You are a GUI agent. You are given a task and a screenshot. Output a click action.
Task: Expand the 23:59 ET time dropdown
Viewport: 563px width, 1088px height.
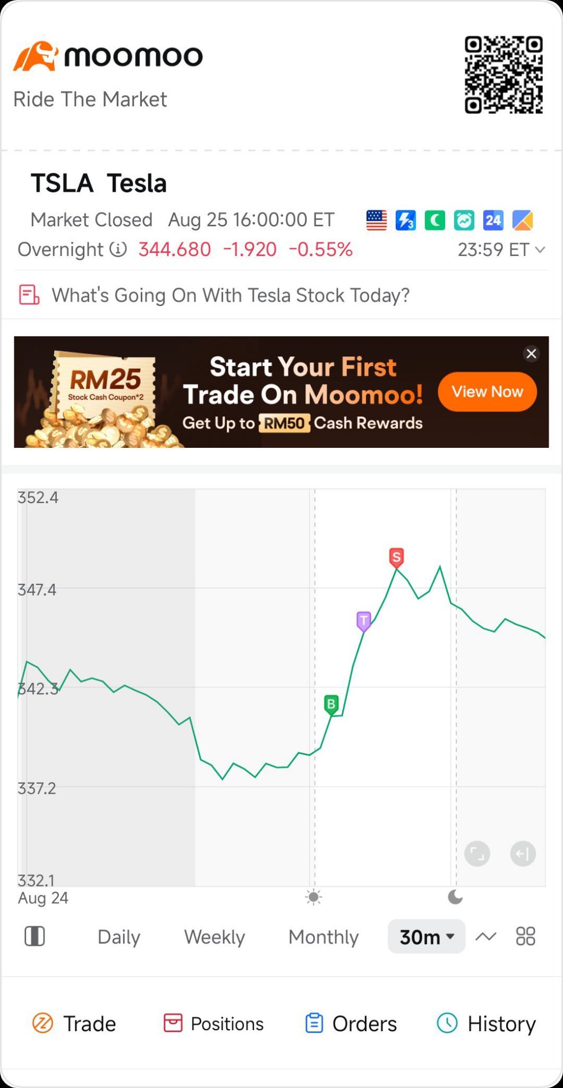pos(501,249)
